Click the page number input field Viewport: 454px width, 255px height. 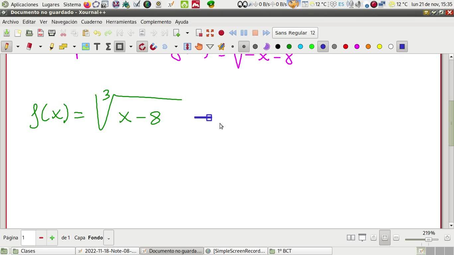pyautogui.click(x=28, y=238)
